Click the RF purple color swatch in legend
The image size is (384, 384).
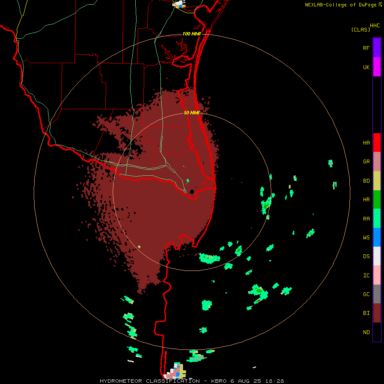[x=377, y=47]
